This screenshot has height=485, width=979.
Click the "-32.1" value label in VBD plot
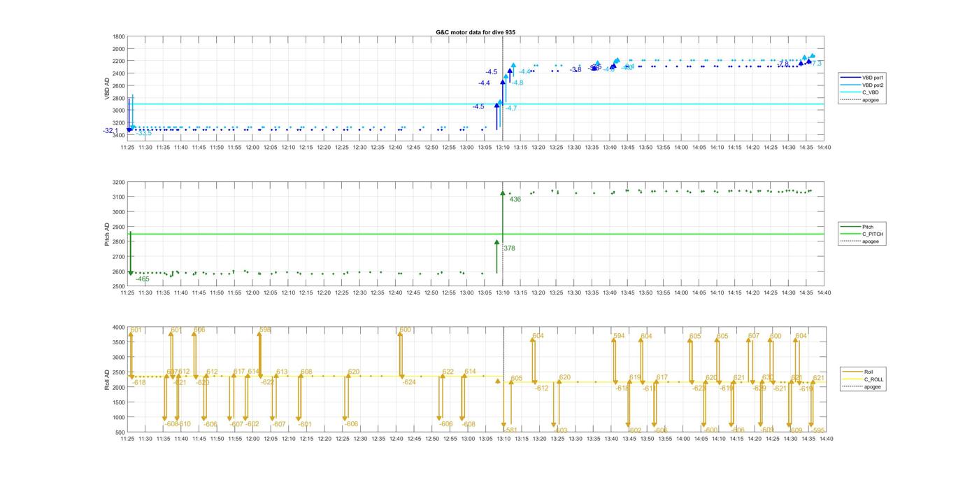pos(111,131)
